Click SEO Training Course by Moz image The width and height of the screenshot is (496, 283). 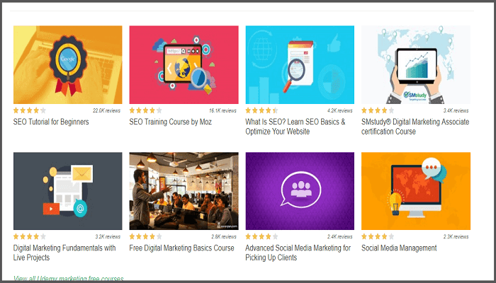184,65
